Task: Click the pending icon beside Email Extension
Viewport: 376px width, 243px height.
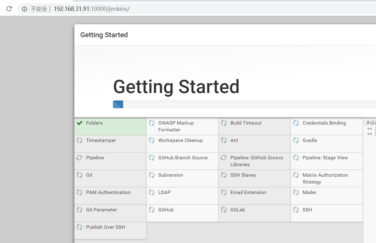Action: point(224,192)
